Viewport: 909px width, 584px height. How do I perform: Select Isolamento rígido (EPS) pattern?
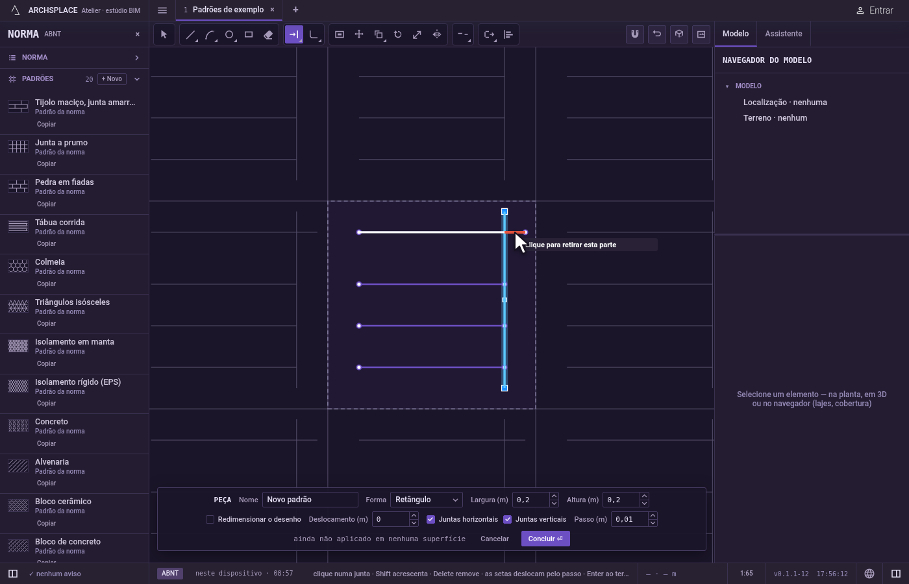click(x=78, y=382)
